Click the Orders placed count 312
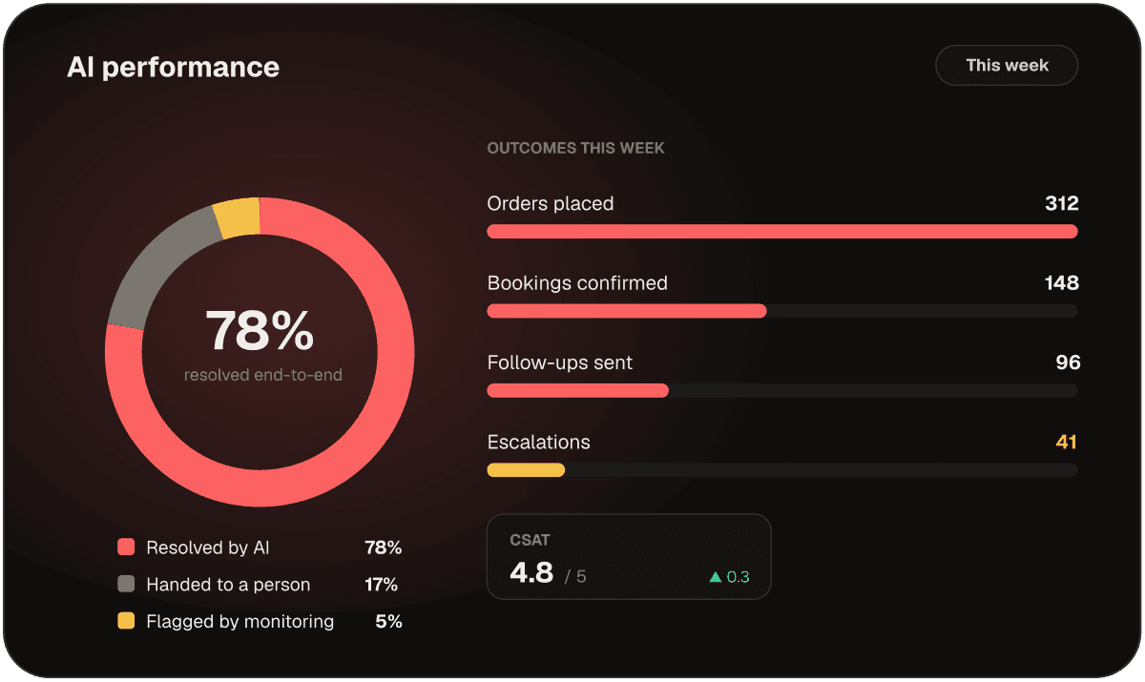 click(x=1062, y=204)
